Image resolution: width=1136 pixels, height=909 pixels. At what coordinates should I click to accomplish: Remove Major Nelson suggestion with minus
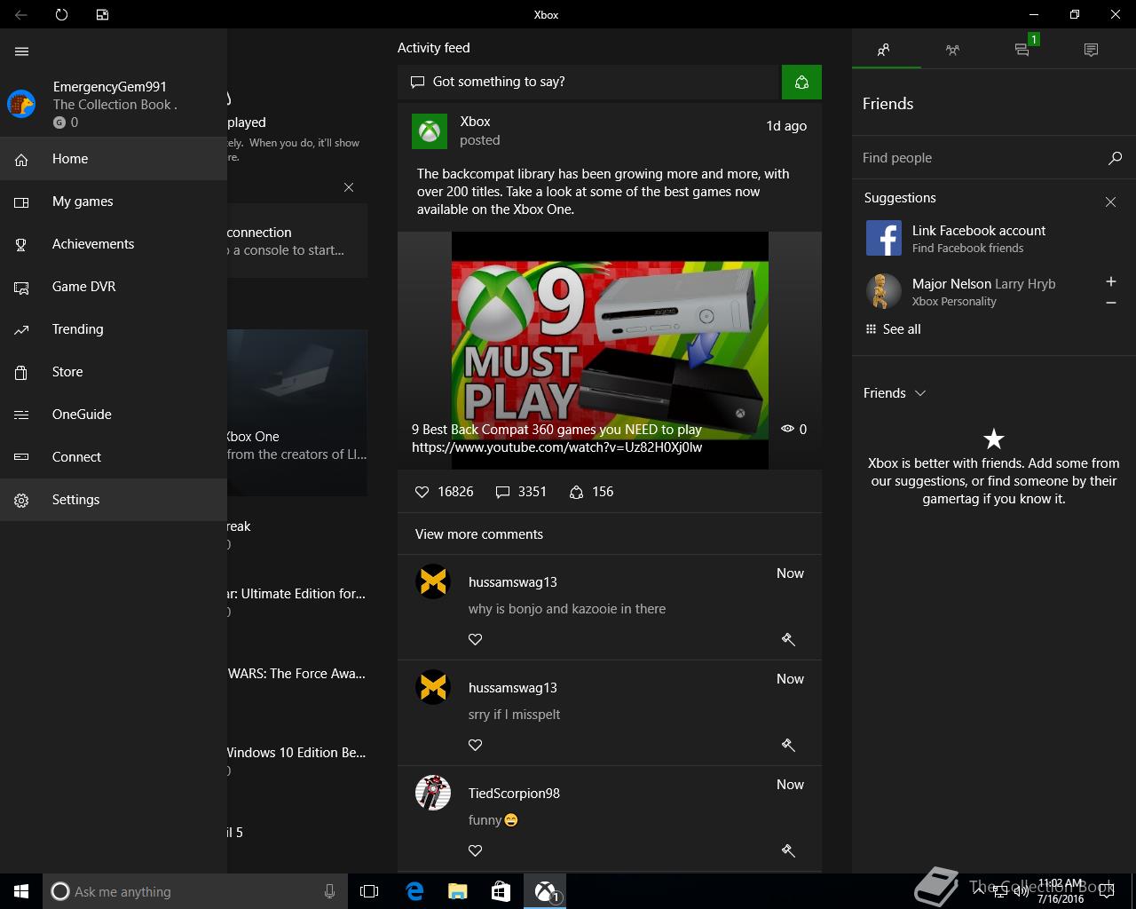pos(1110,304)
